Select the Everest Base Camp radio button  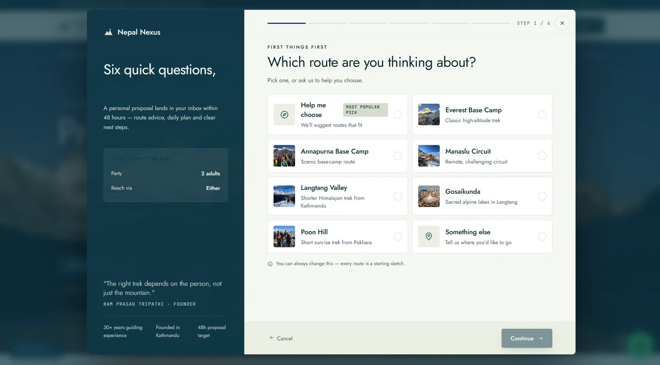[542, 114]
